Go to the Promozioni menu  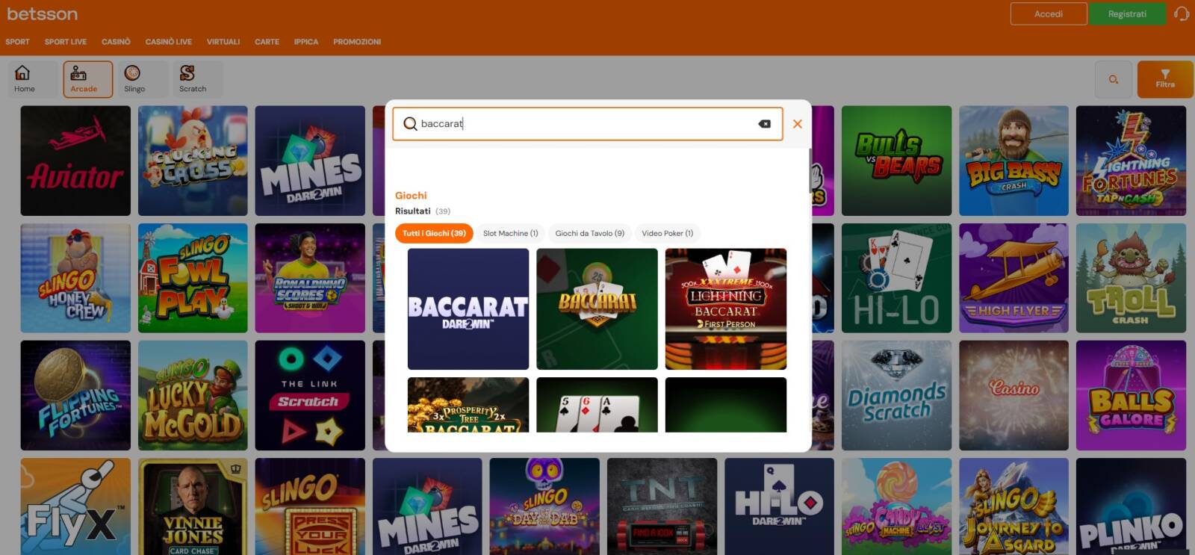coord(356,42)
